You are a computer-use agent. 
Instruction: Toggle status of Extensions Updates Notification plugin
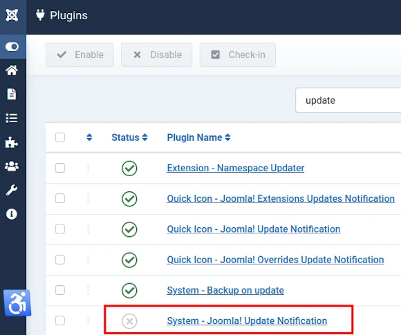[x=129, y=199]
